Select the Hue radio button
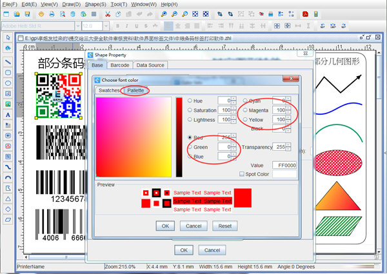Viewport: 387px width, 274px height. coord(189,101)
